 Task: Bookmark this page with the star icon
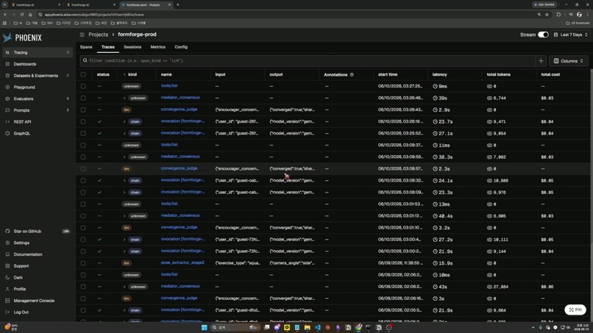(x=547, y=15)
